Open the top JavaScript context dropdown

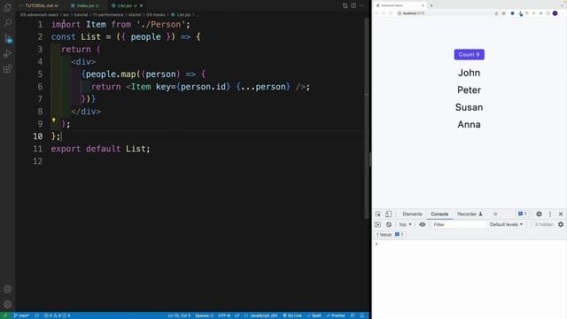[405, 224]
